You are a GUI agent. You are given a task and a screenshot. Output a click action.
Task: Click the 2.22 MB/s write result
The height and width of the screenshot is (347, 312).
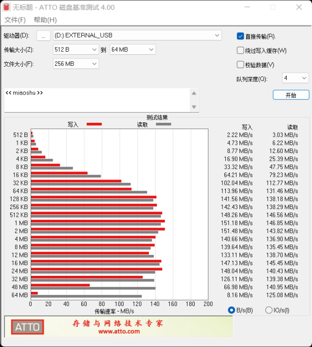coord(240,135)
